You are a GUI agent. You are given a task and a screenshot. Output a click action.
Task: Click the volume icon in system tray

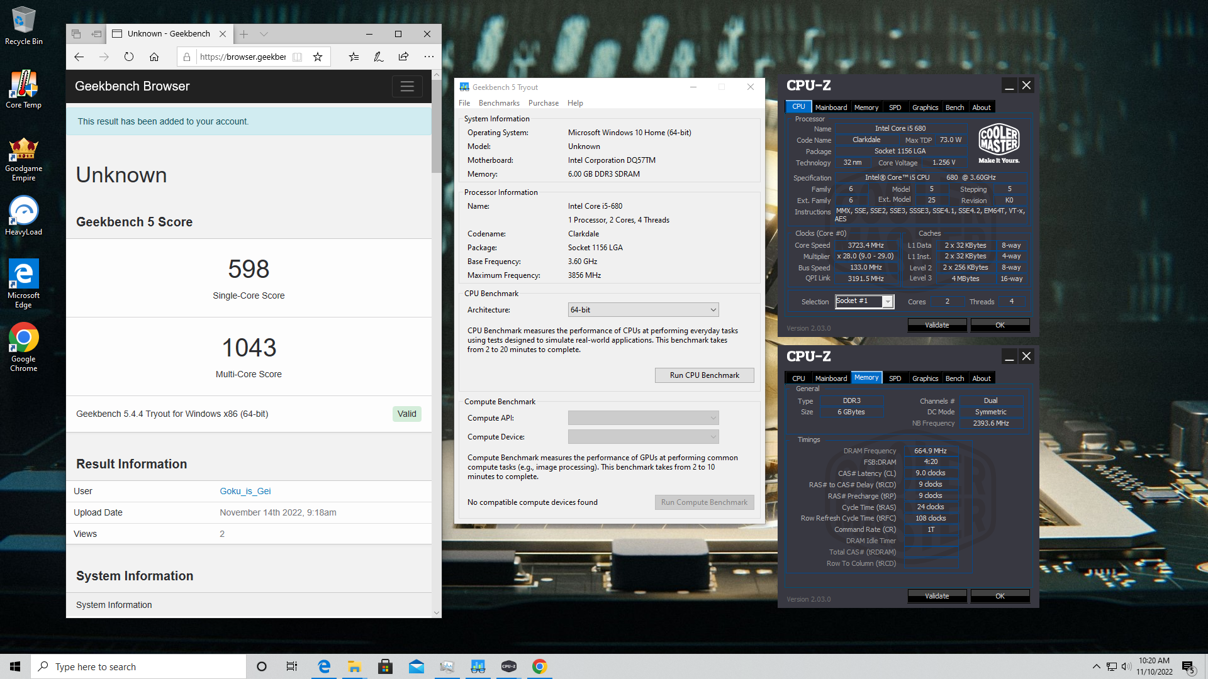1126,666
